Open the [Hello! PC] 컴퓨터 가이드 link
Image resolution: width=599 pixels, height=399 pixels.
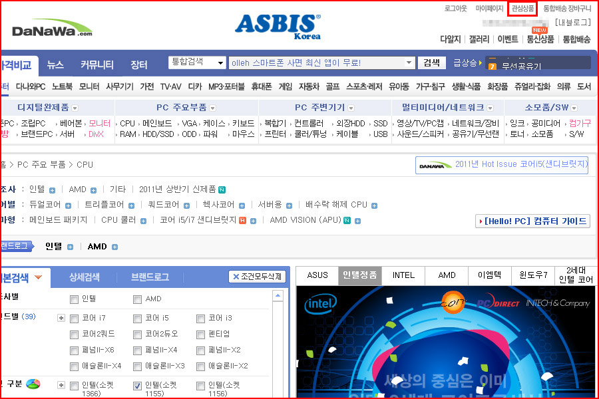click(x=533, y=221)
